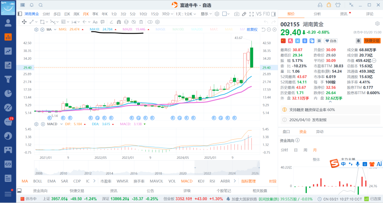Zoom in the chart with the plus circle
The height and width of the screenshot is (203, 383).
pyautogui.click(x=274, y=29)
